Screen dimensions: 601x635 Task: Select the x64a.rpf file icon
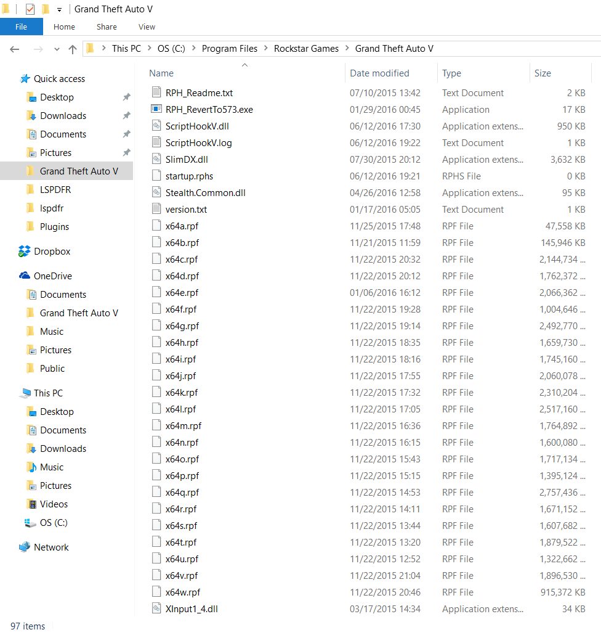156,225
